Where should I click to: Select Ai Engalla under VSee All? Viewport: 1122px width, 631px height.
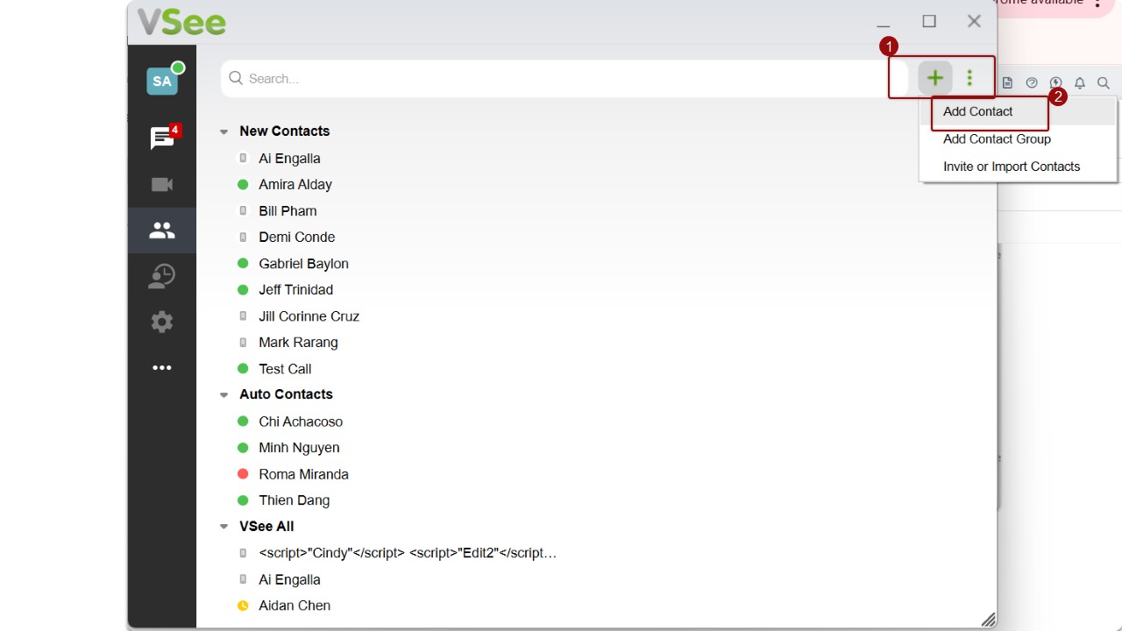(289, 579)
